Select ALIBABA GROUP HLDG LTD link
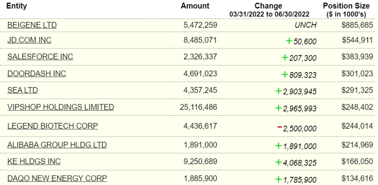The image size is (378, 185). [x=57, y=145]
